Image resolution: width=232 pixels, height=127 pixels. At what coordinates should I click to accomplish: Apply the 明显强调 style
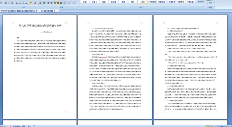162,2
